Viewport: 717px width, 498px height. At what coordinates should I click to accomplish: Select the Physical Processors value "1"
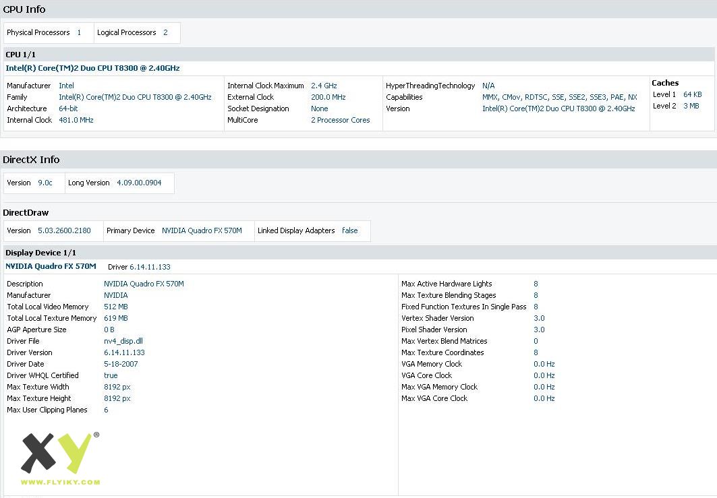pos(79,32)
